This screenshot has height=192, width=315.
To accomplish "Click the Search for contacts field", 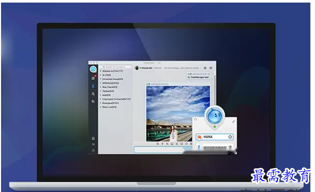I will point(115,67).
